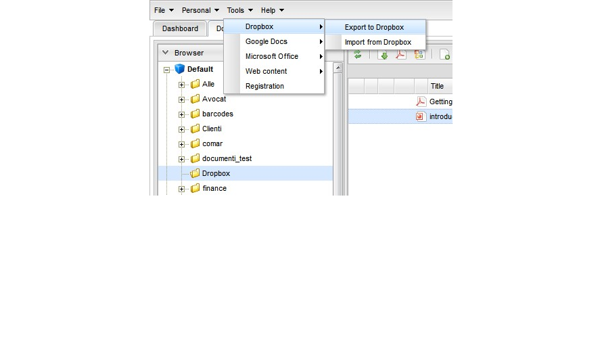602x339 pixels.
Task: Choose Export to Dropbox
Action: pyautogui.click(x=375, y=27)
